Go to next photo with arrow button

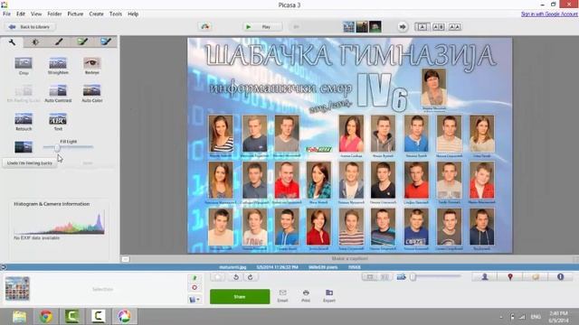pos(403,26)
